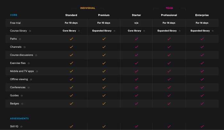This screenshot has width=224, height=130.
Task: Click the INDIVIDUAL group label
Action: click(x=88, y=8)
